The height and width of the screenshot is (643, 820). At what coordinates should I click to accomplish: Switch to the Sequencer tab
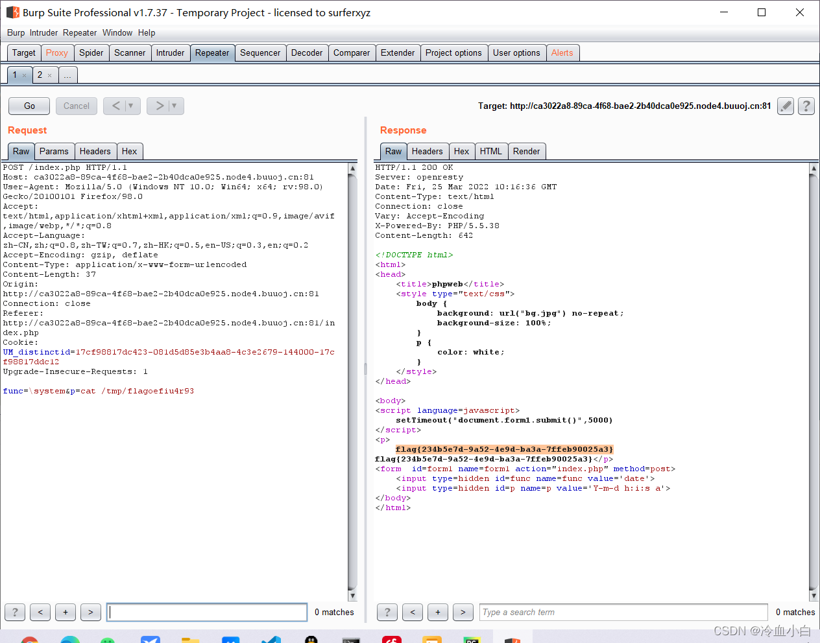[260, 53]
